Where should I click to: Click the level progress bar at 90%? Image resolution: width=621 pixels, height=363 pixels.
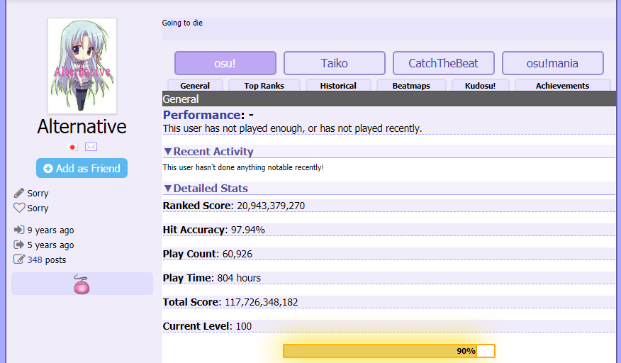coord(389,351)
